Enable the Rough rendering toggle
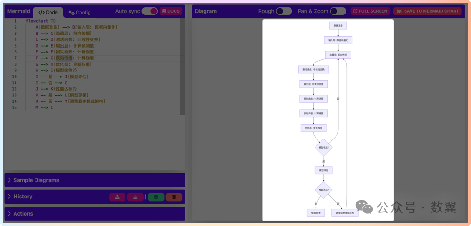 click(x=284, y=11)
